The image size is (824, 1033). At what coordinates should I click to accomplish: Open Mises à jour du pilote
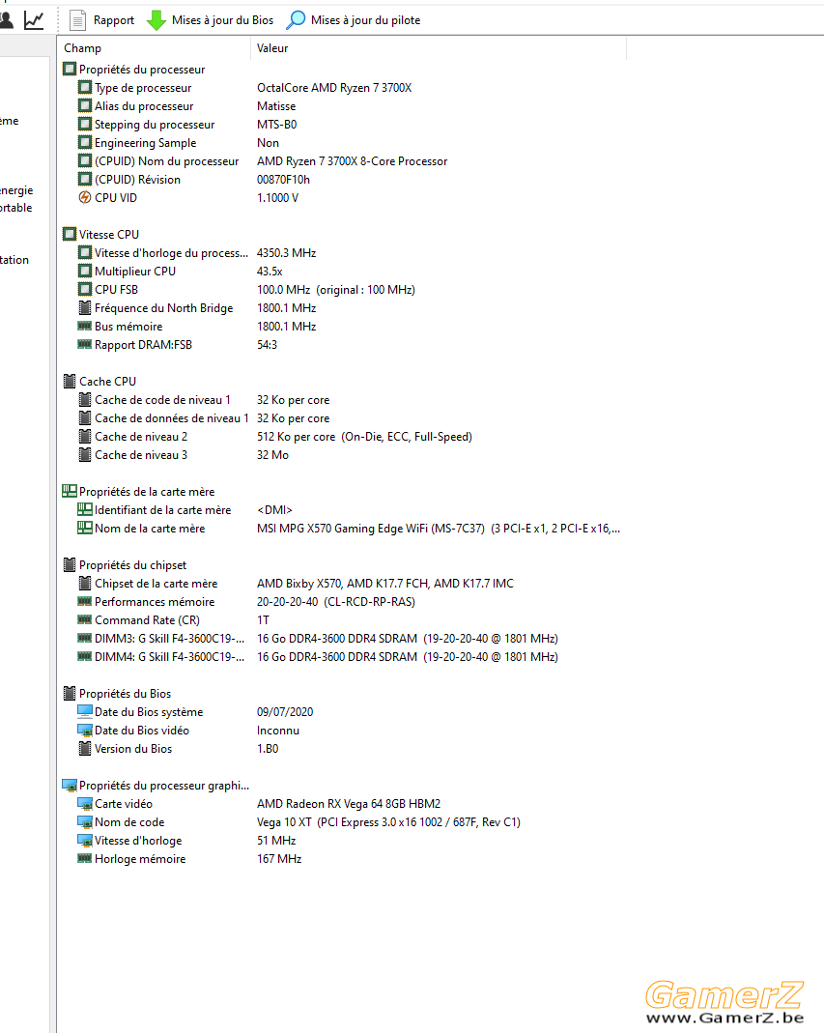coord(353,20)
